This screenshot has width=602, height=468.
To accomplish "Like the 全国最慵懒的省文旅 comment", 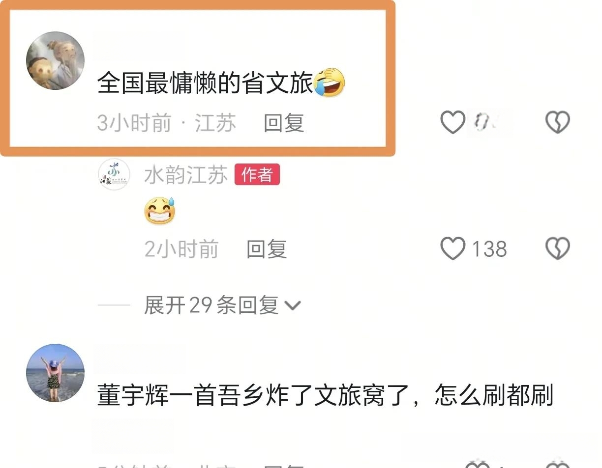I will [452, 122].
